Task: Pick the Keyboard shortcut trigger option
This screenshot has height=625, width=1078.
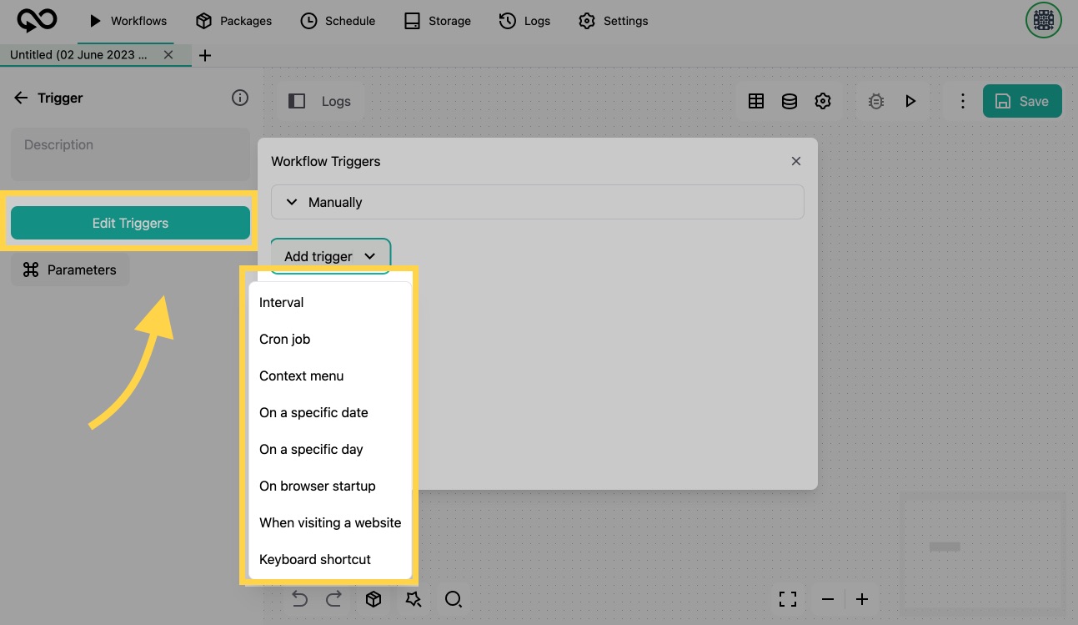Action: 315,559
